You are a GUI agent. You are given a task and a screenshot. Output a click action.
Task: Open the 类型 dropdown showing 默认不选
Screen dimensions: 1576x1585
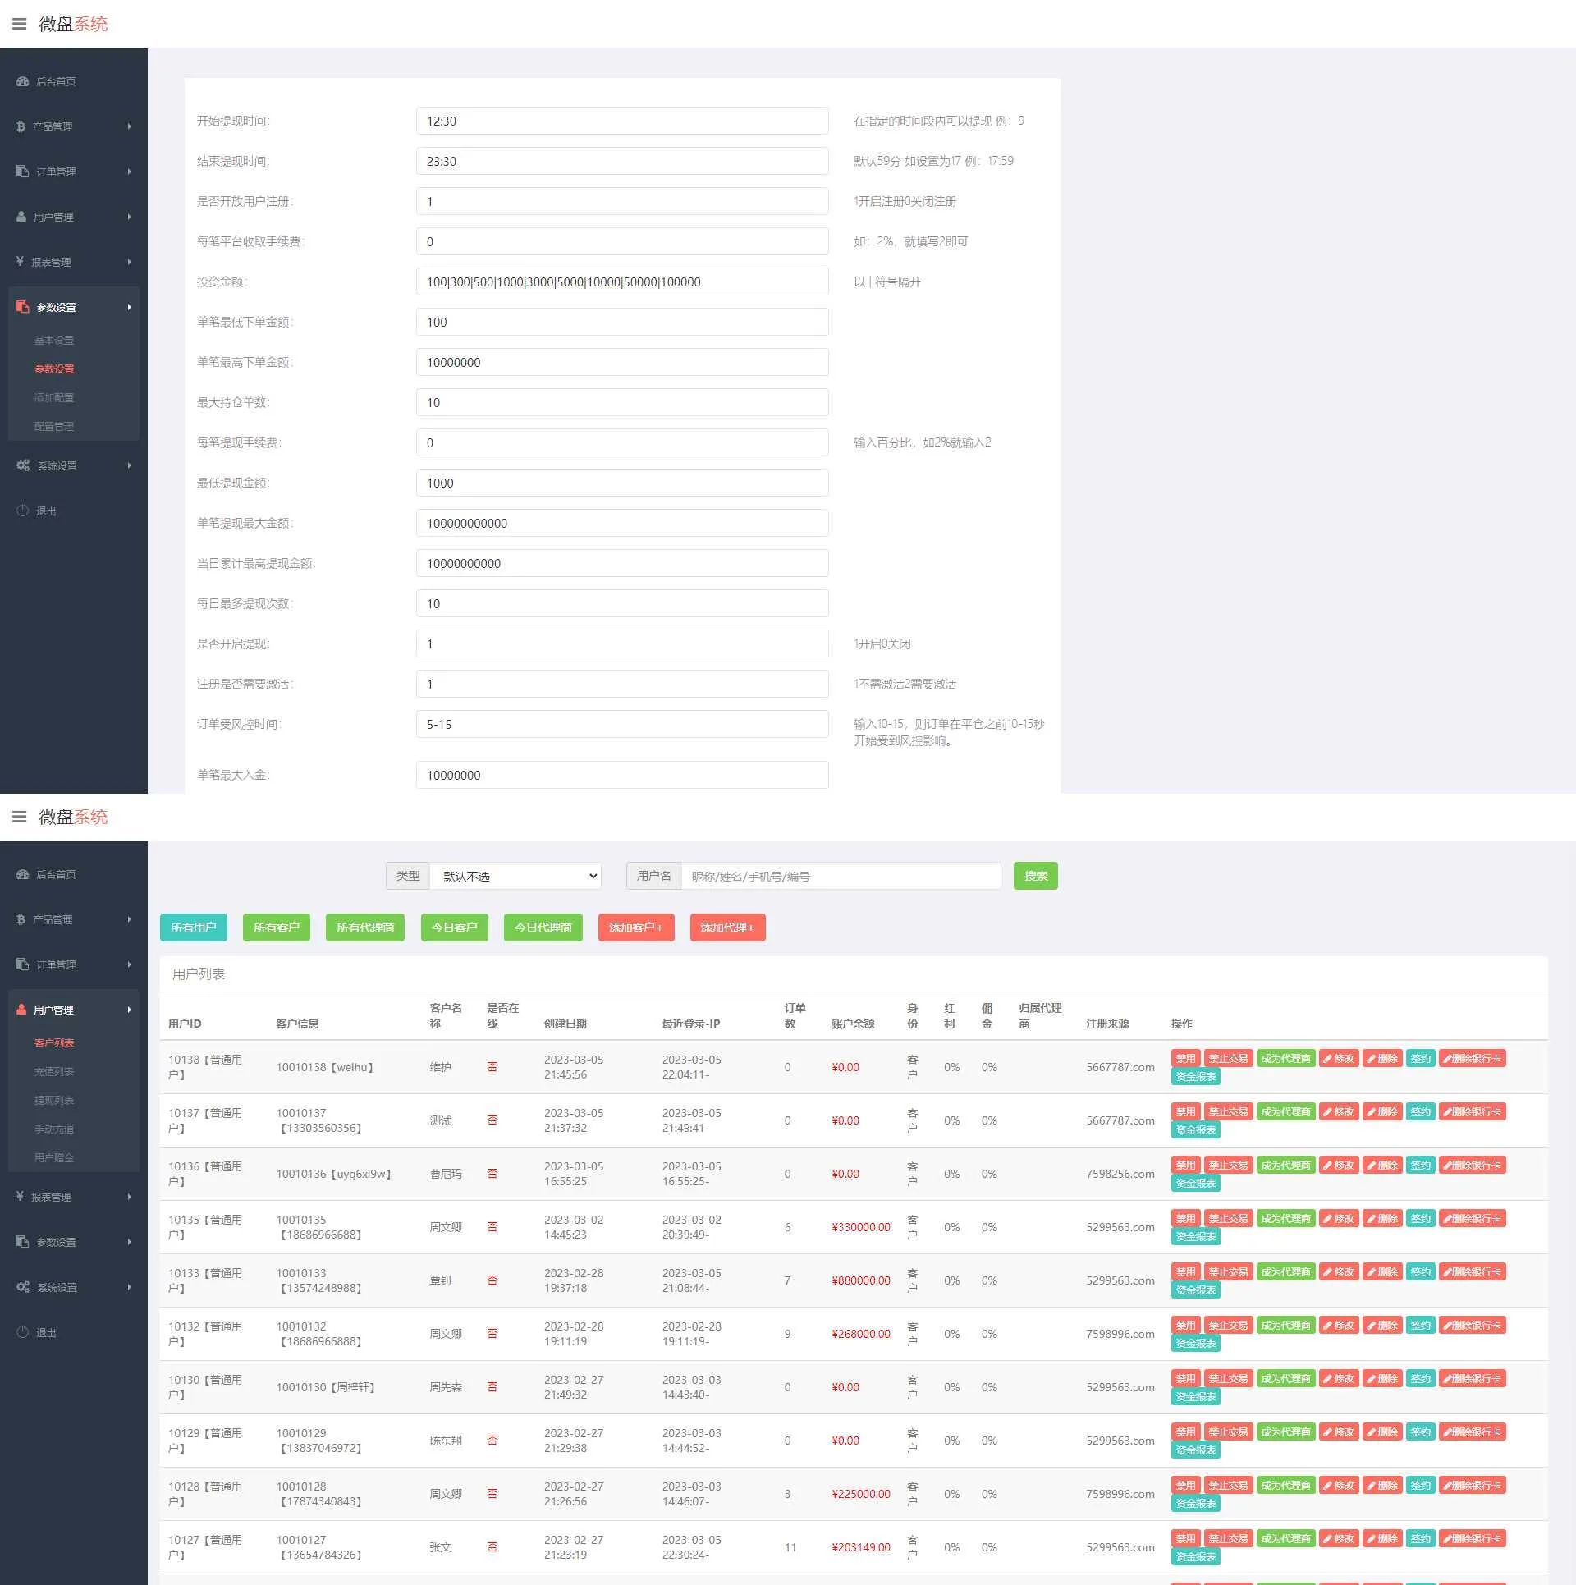click(515, 876)
